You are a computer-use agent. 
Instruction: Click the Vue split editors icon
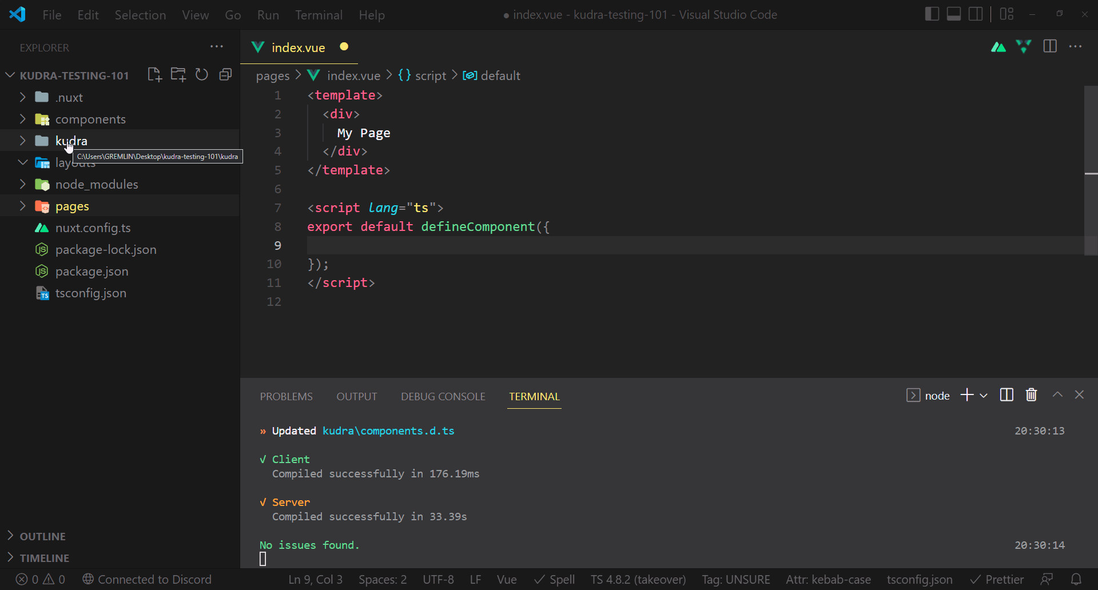pyautogui.click(x=1024, y=47)
